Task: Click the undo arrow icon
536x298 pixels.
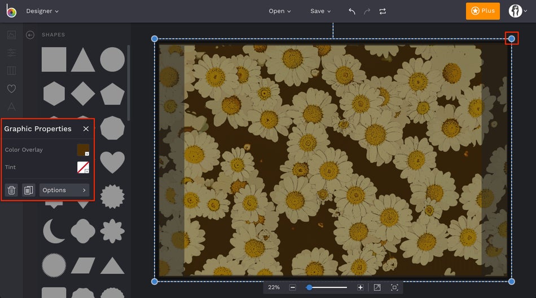Action: (x=352, y=11)
